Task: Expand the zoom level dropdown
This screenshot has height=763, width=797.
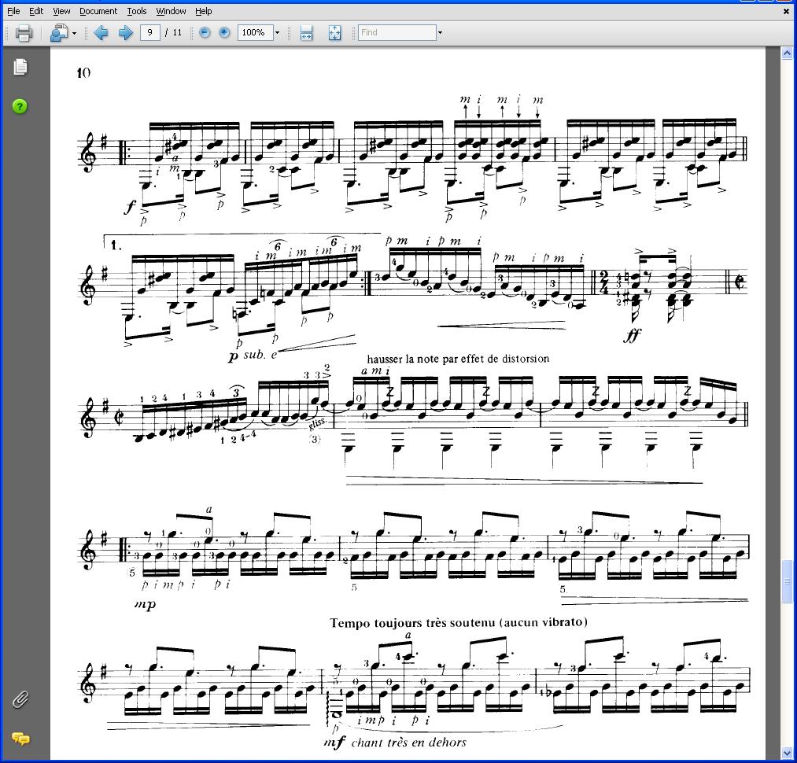Action: click(277, 33)
